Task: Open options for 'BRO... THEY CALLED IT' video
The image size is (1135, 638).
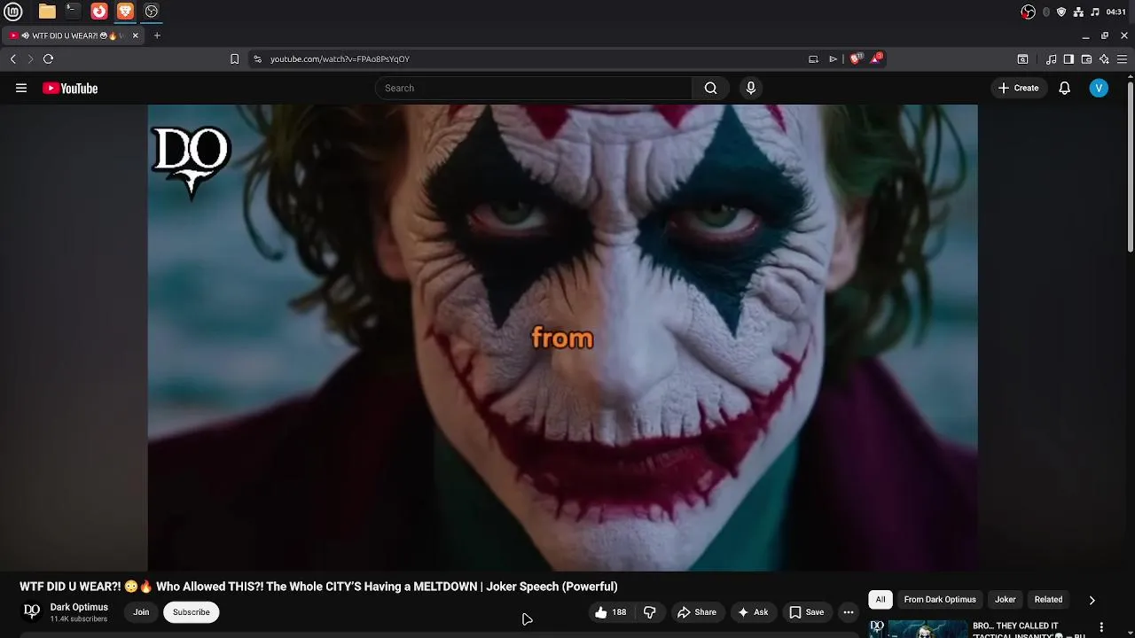Action: (x=1101, y=627)
